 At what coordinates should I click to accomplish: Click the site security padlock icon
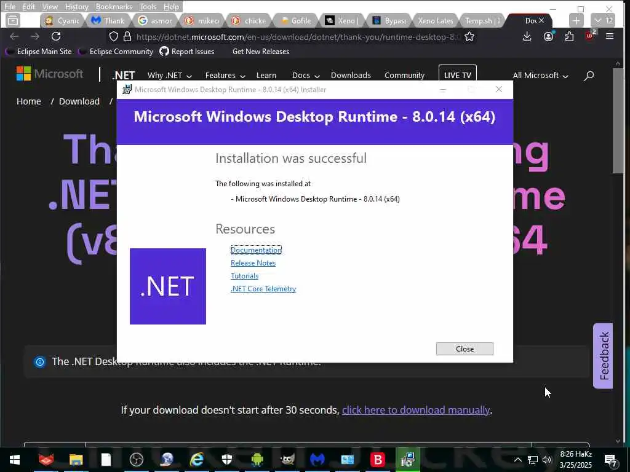(127, 37)
